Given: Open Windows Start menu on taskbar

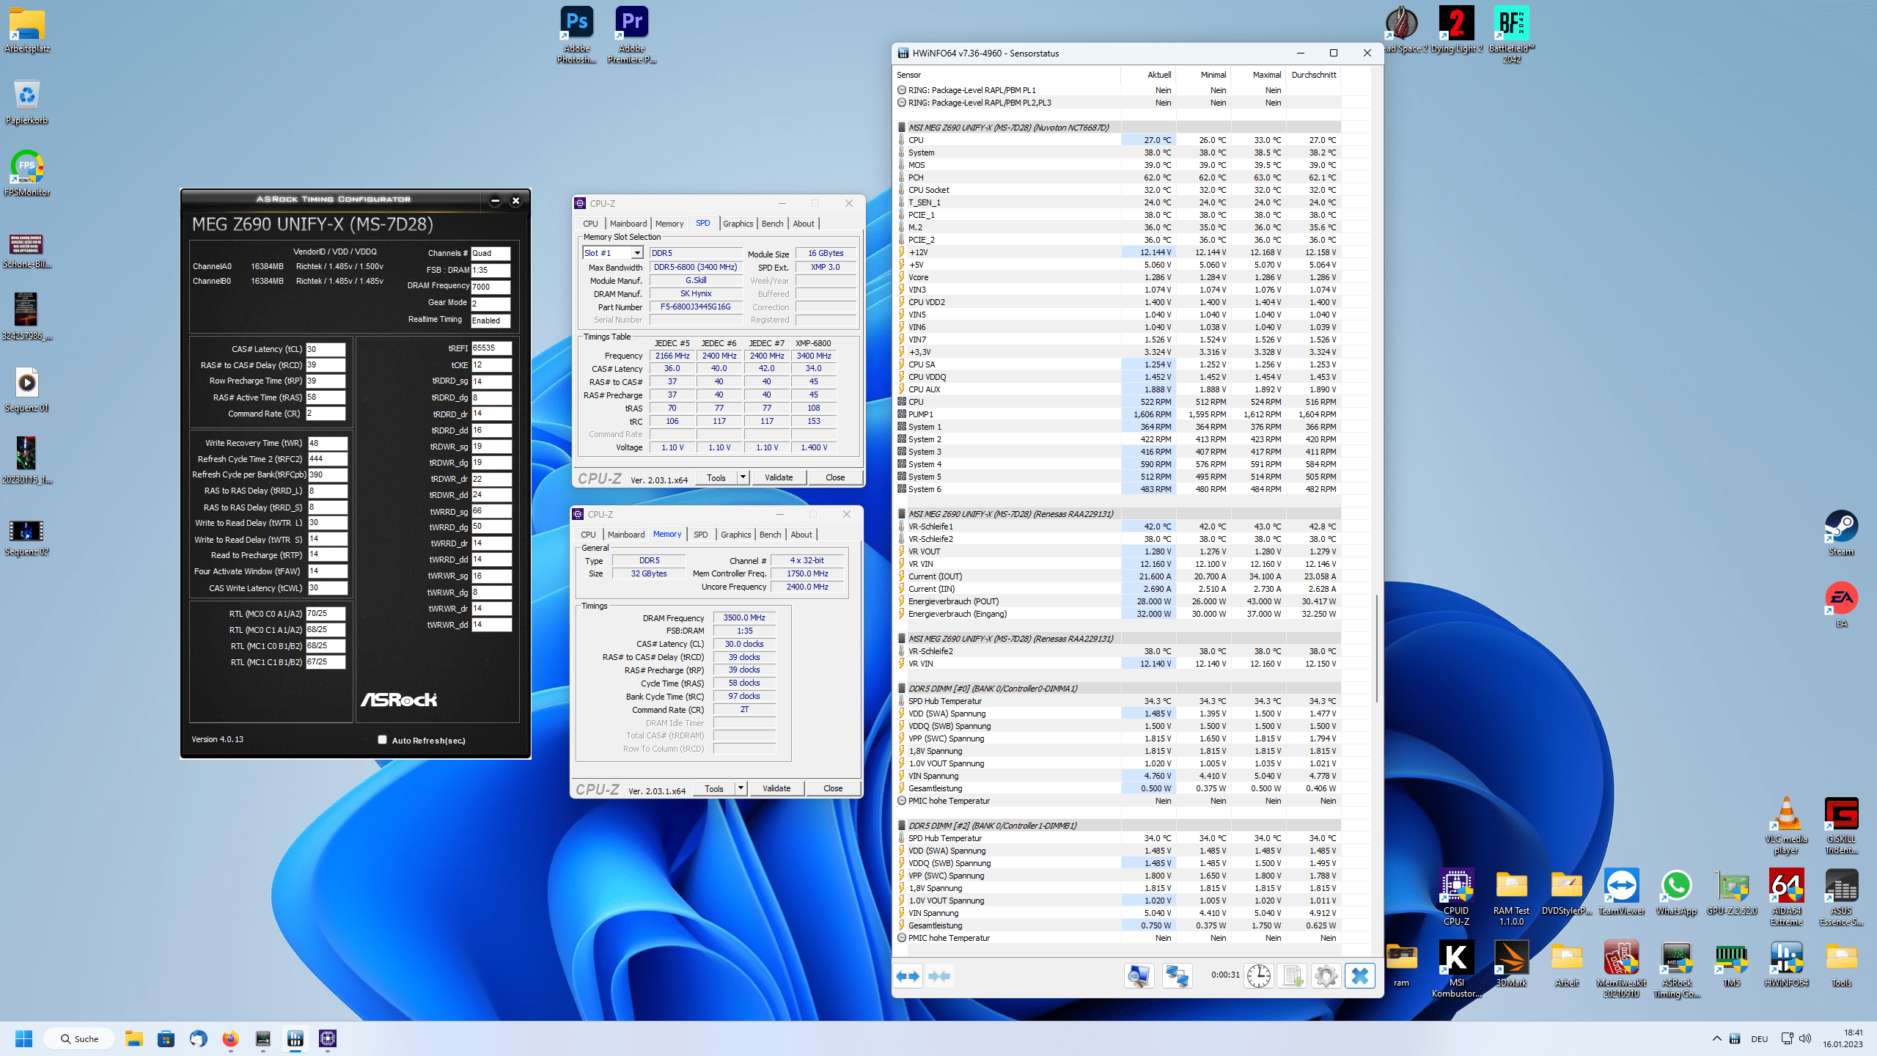Looking at the screenshot, I should coord(23,1038).
